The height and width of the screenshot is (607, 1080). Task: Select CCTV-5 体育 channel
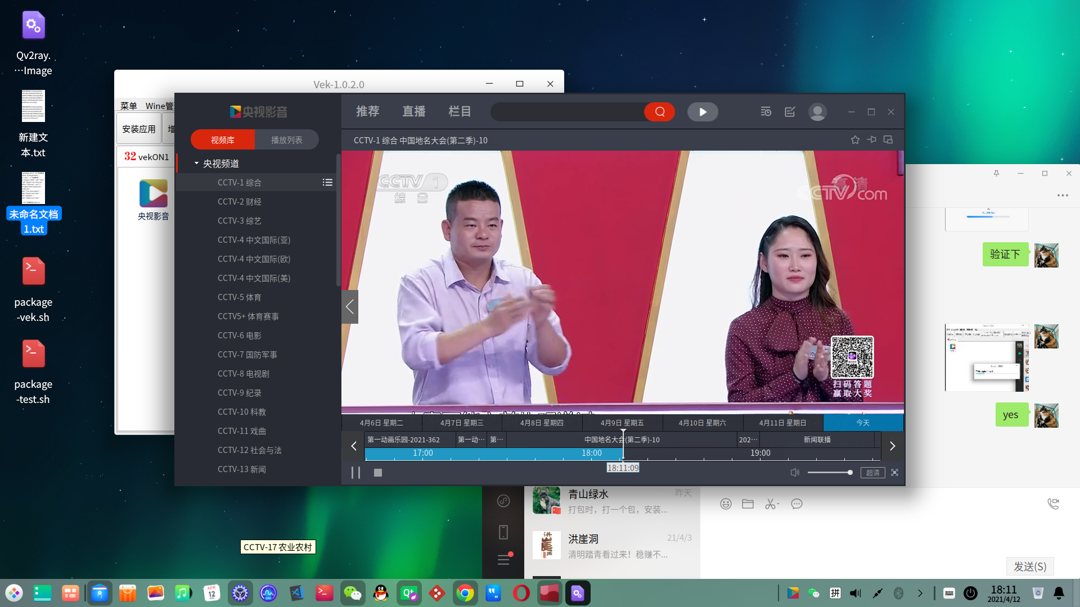239,297
